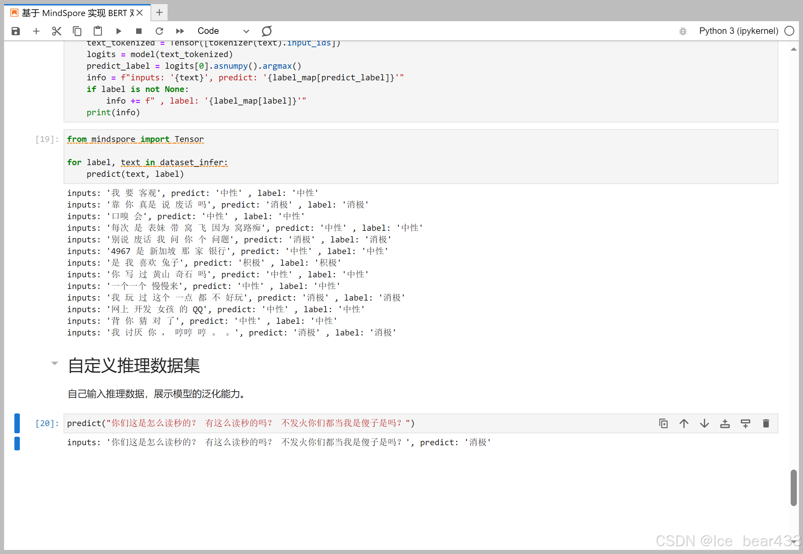Collapse the 自定义推理数据集 heading section
Image resolution: width=803 pixels, height=554 pixels.
click(54, 364)
